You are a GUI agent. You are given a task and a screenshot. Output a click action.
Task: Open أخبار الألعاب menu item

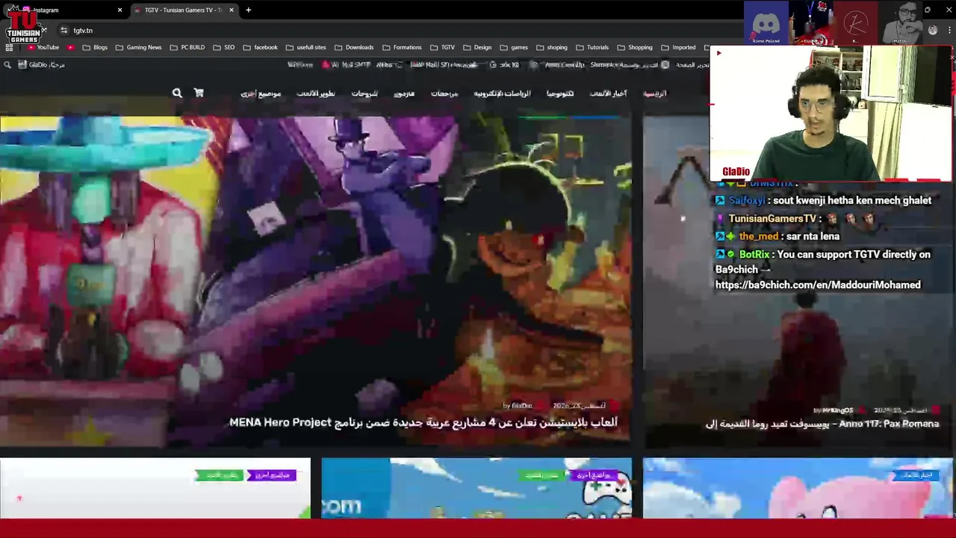tap(609, 93)
